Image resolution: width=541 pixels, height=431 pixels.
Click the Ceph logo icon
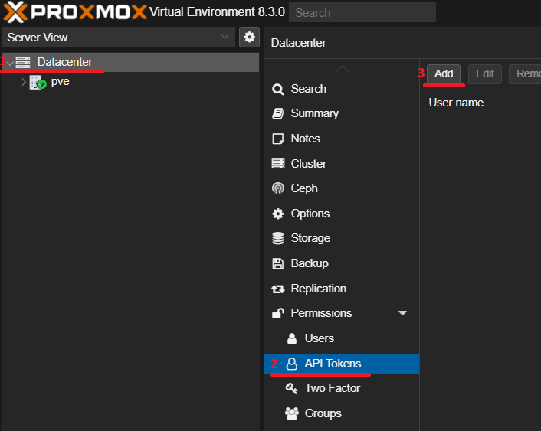[278, 188]
